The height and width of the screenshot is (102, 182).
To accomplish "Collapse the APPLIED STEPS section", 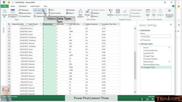I will pos(139,44).
